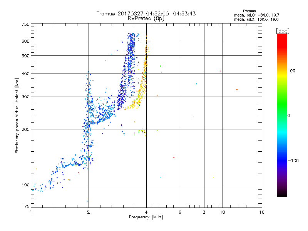Click the colorbar tick label '0'
This screenshot has height=231, width=308.
[x=289, y=116]
